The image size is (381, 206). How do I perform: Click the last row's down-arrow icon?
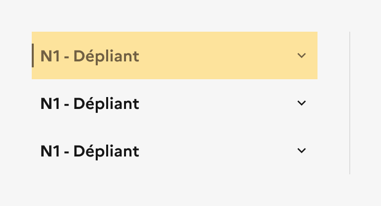click(x=302, y=151)
